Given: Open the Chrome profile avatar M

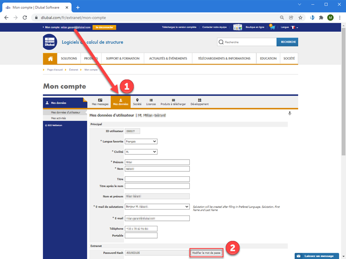Looking at the screenshot, I should (x=331, y=18).
